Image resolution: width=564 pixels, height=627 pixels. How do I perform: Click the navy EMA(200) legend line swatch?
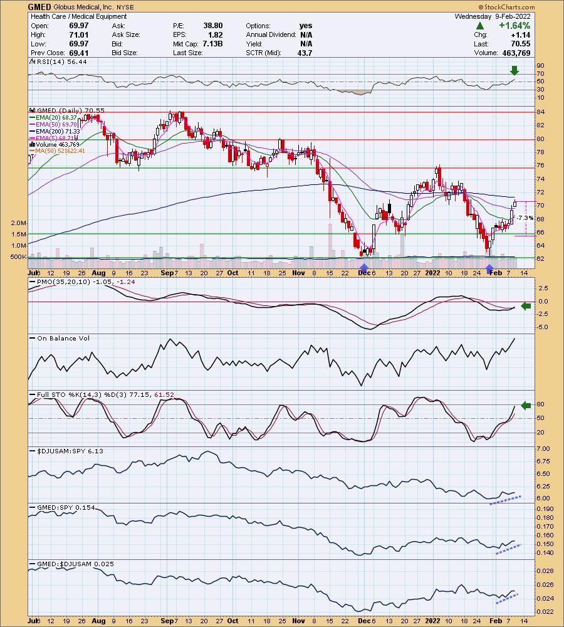point(33,131)
